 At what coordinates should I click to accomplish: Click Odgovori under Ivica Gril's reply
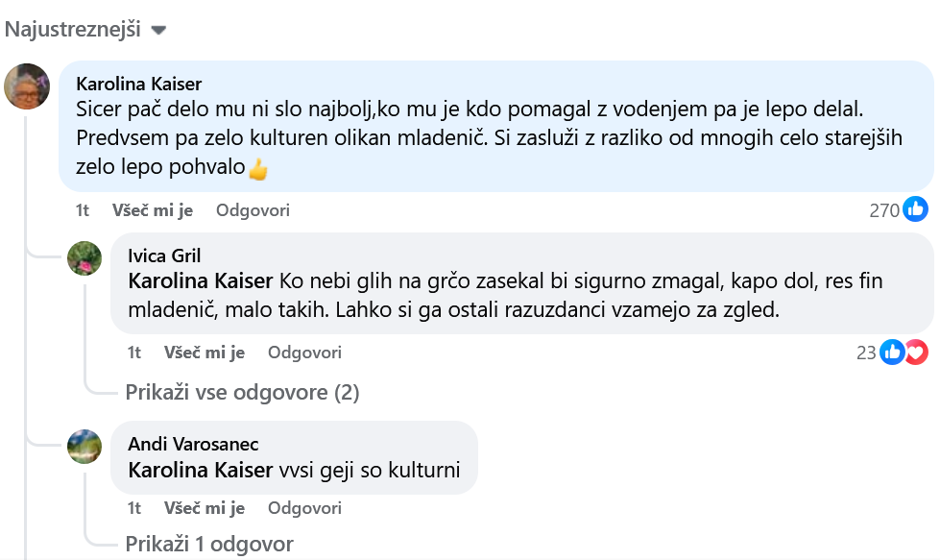(x=304, y=353)
